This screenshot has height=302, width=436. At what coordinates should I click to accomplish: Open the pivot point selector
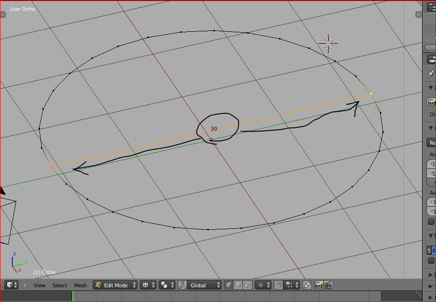[x=167, y=285]
